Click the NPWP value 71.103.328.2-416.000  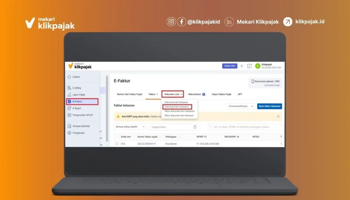click(208, 144)
